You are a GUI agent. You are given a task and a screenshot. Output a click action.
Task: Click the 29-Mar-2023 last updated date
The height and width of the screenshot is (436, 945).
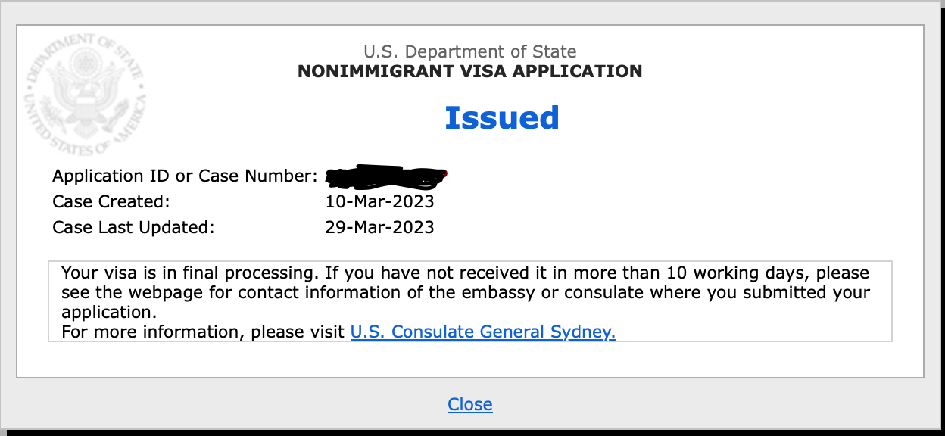pos(379,227)
